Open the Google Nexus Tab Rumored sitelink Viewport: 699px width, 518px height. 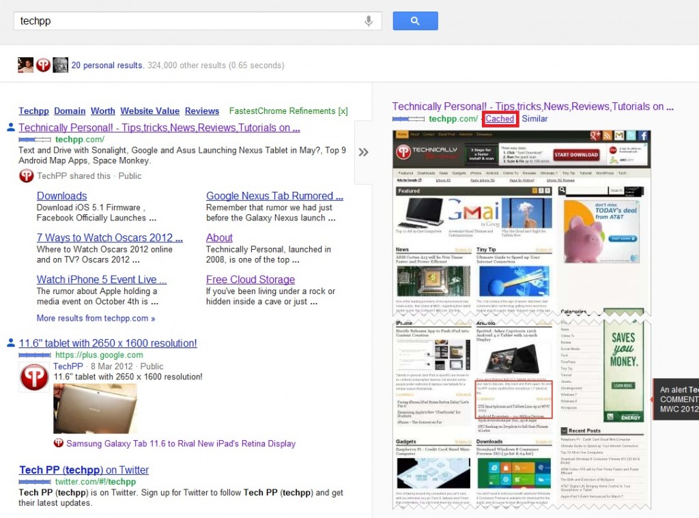pyautogui.click(x=274, y=196)
